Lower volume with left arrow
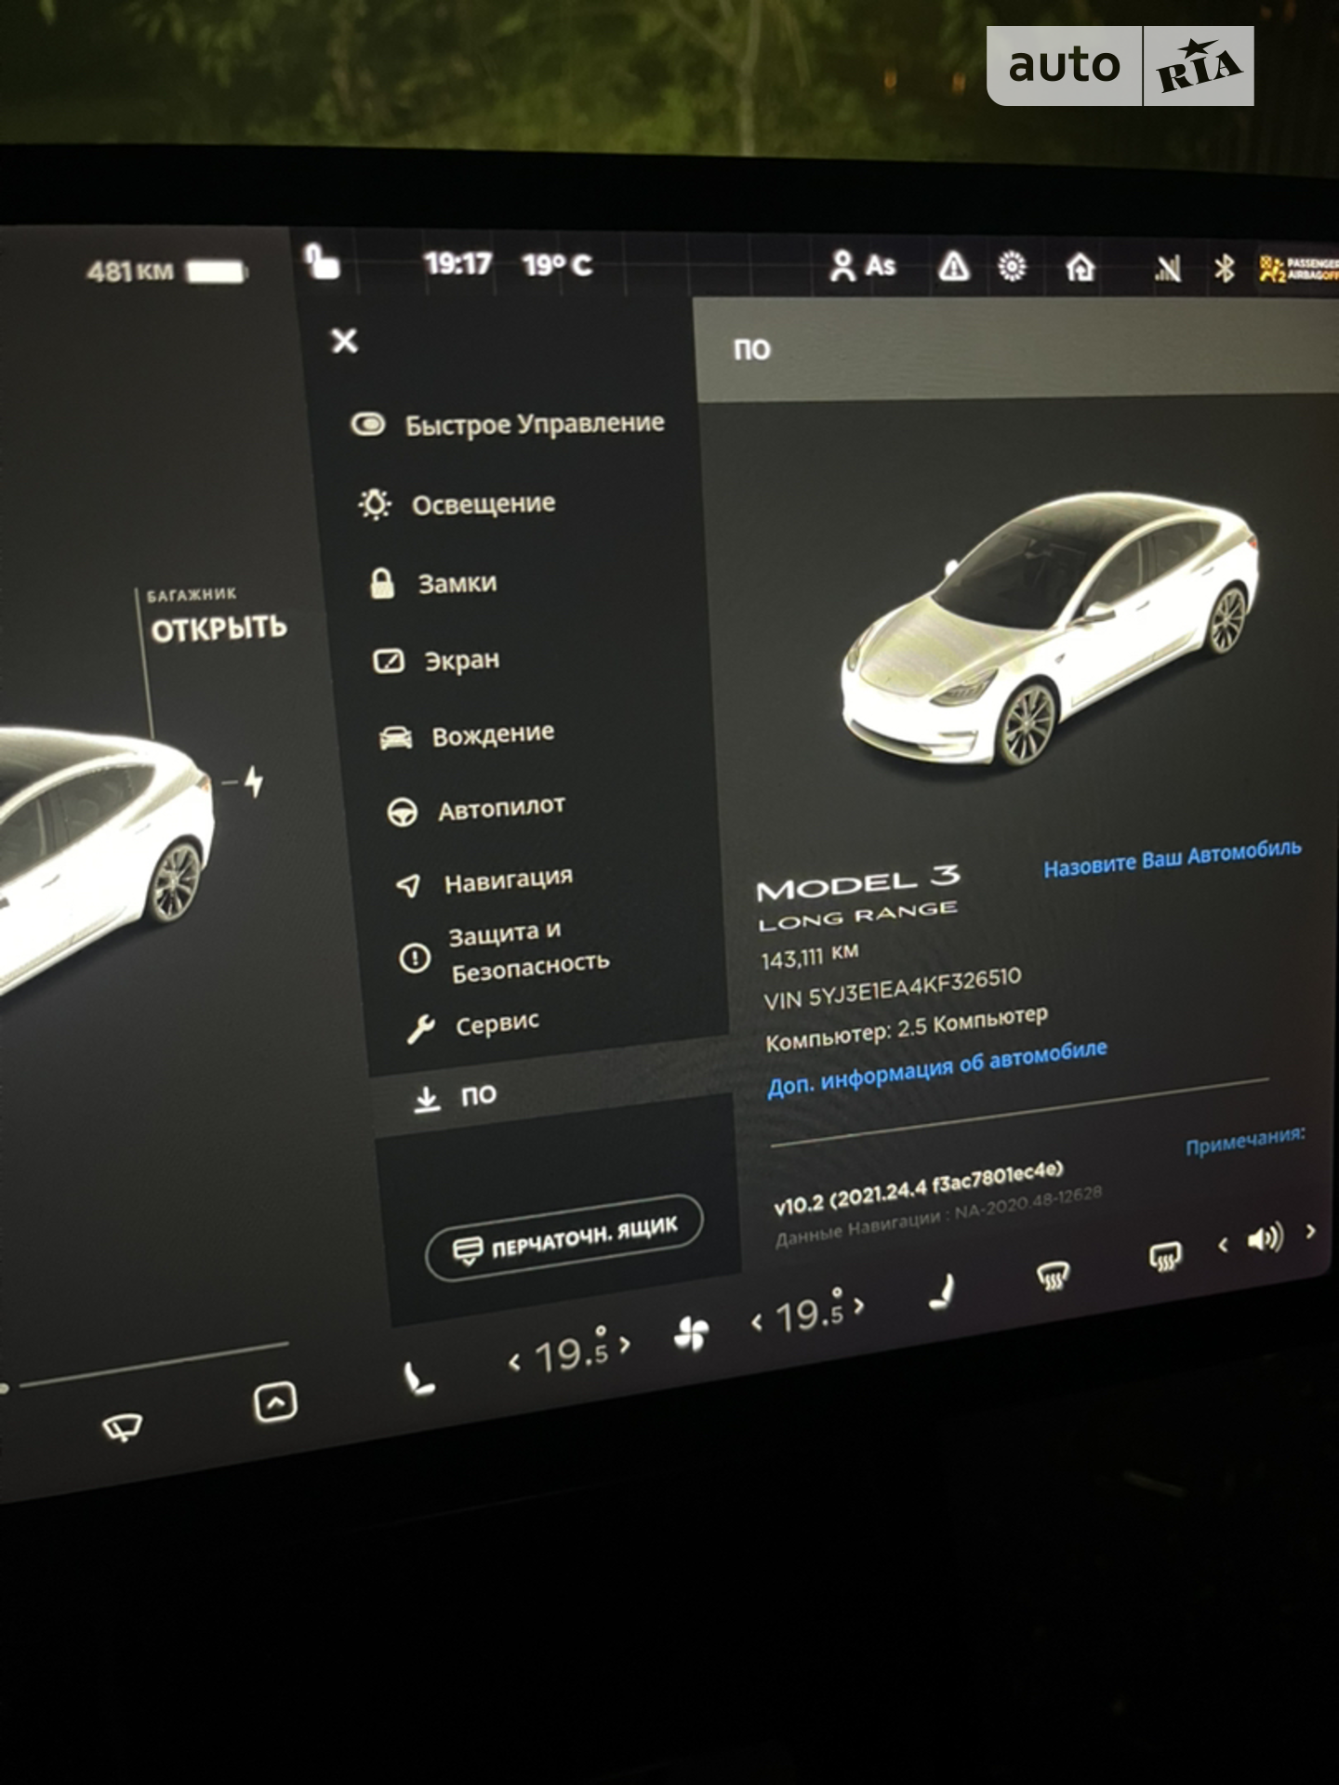This screenshot has width=1339, height=1785. [x=1224, y=1245]
